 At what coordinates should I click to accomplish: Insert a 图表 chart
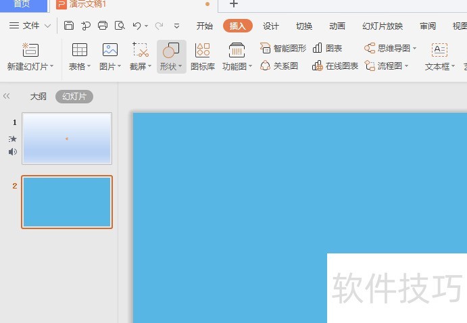pyautogui.click(x=327, y=48)
